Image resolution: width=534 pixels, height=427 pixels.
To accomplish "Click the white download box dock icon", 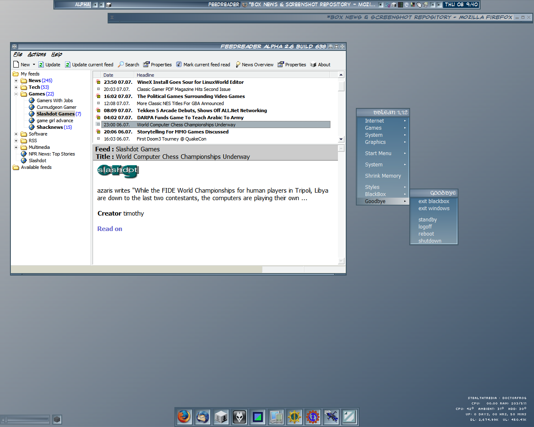I will 221,417.
